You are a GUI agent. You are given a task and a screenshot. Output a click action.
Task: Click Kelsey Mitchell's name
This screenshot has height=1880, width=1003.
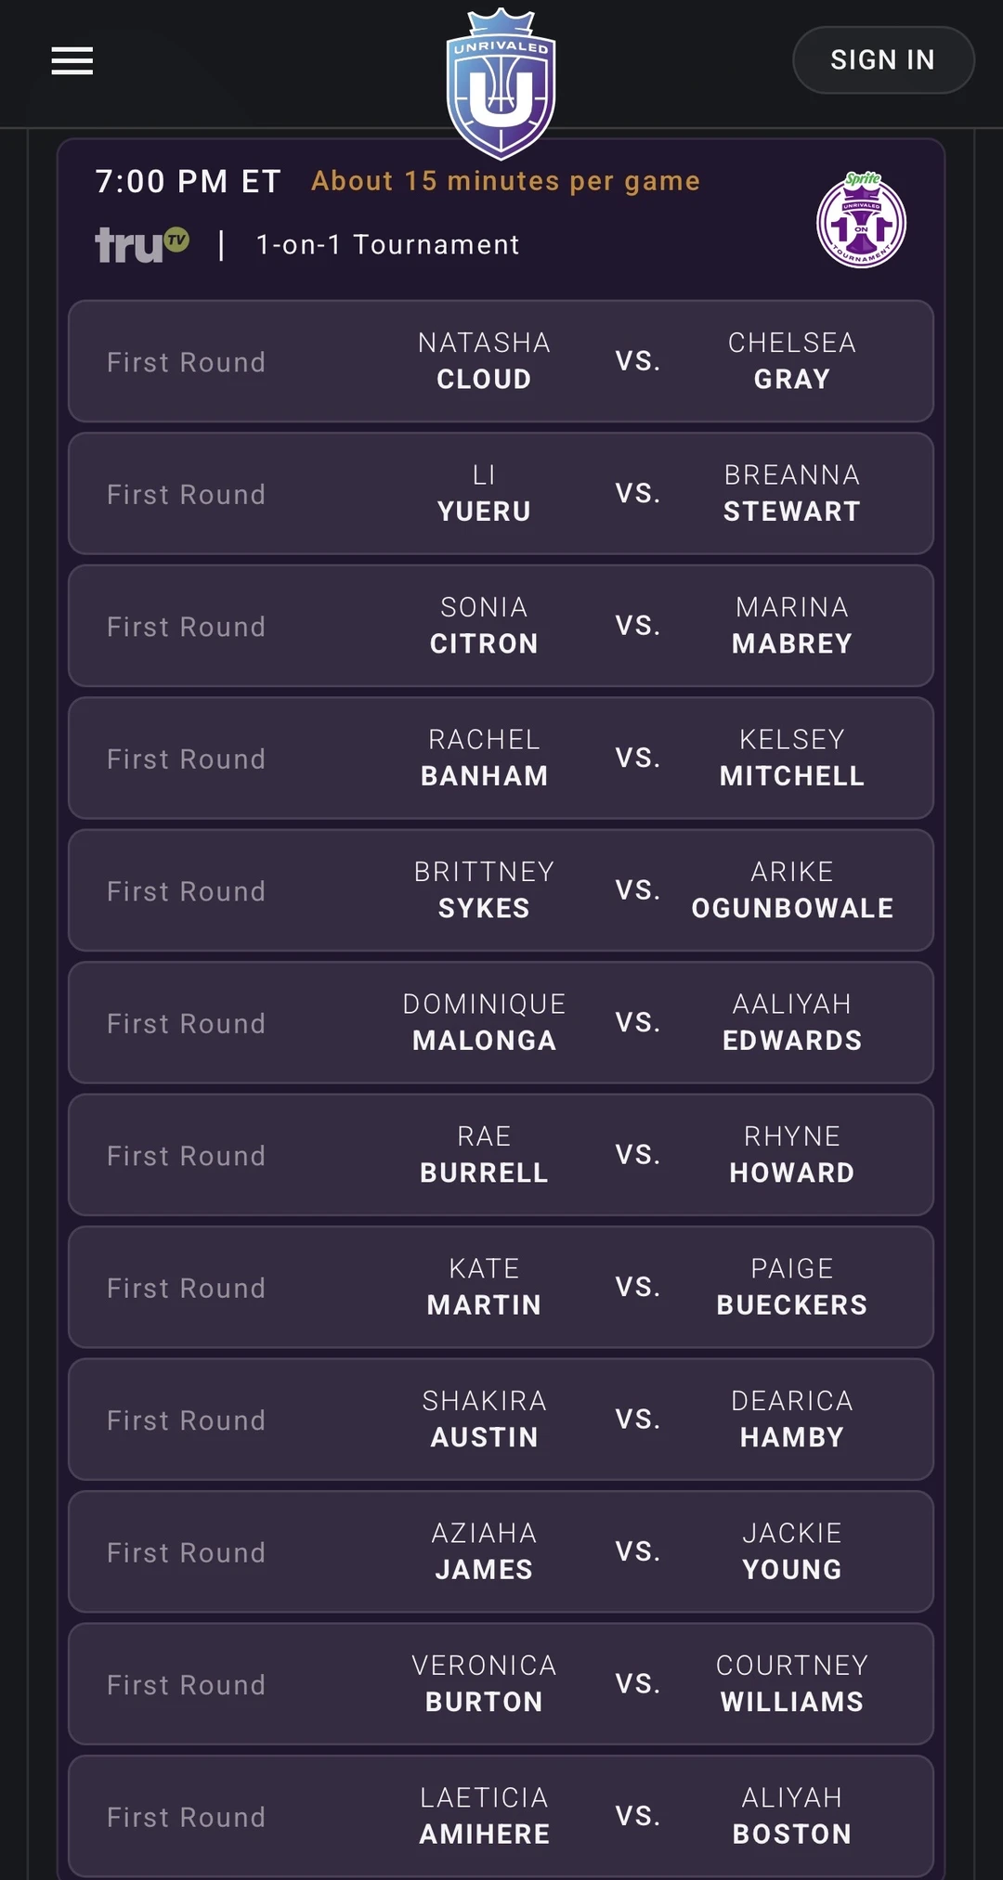[x=791, y=758]
